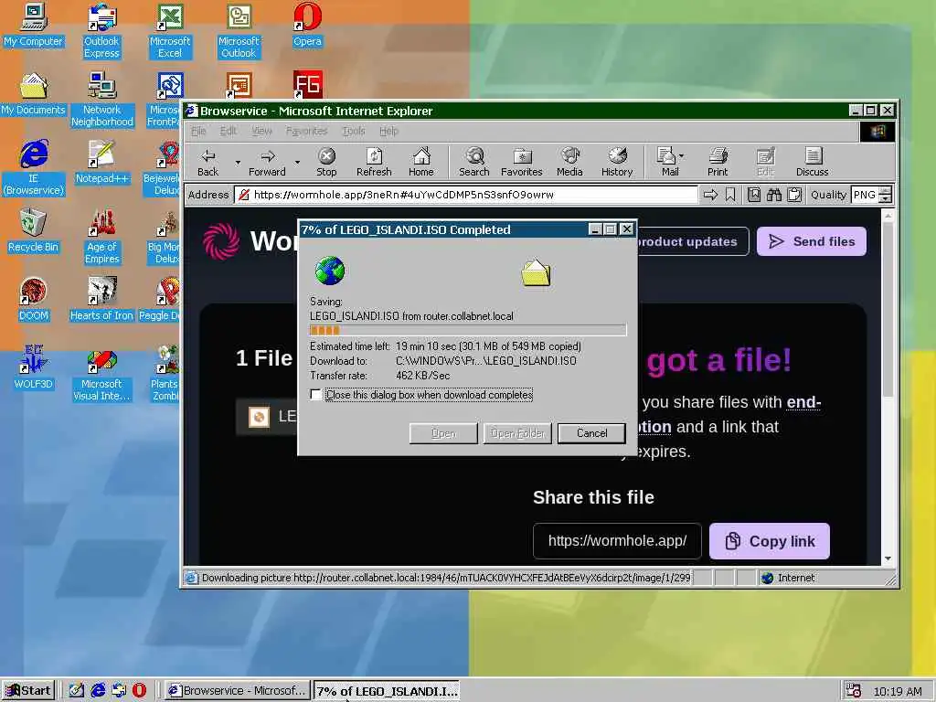Image resolution: width=936 pixels, height=702 pixels.
Task: Expand the Back button history dropdown arrow
Action: pyautogui.click(x=238, y=162)
